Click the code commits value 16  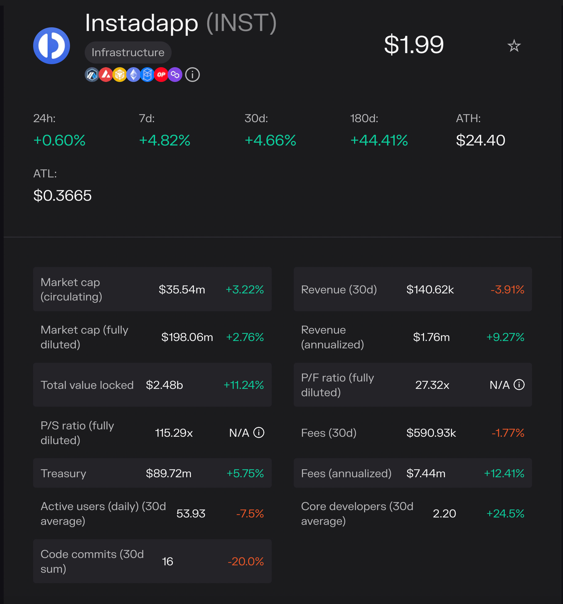coord(167,561)
